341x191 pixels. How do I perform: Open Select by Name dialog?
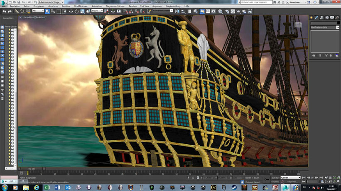[x=53, y=11]
